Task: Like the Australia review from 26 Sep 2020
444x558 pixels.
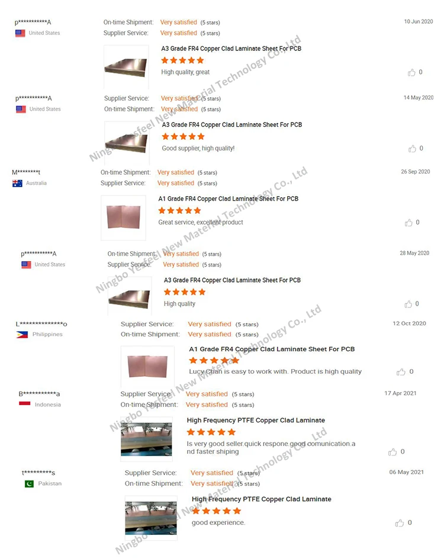Action: tap(409, 222)
